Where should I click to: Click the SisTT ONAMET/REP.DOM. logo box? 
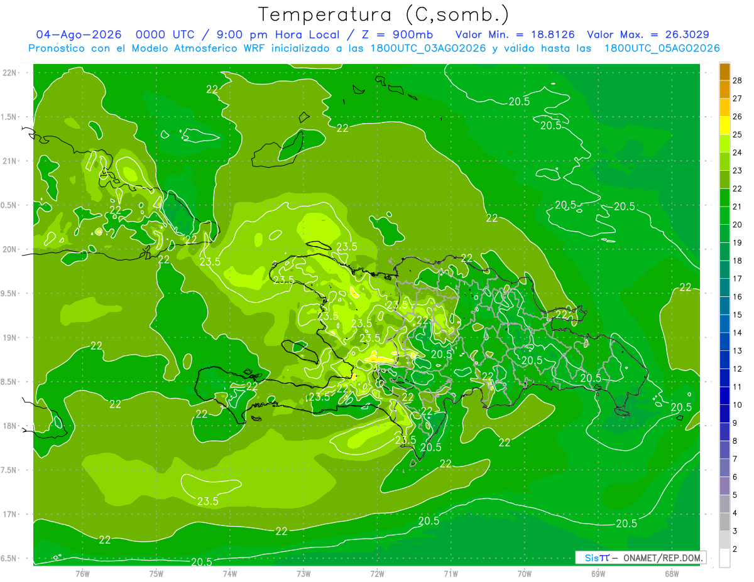coord(641,558)
